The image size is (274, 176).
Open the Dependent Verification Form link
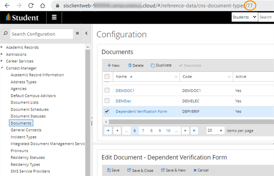[x=141, y=111]
